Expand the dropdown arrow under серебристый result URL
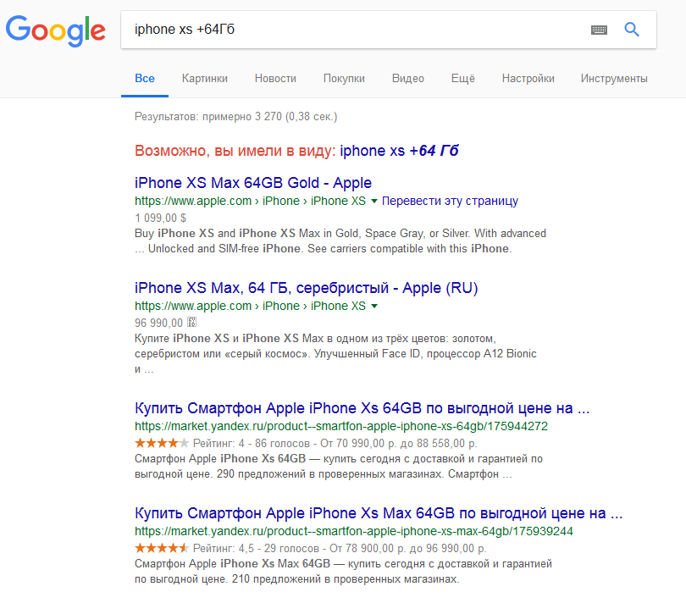 (x=374, y=307)
